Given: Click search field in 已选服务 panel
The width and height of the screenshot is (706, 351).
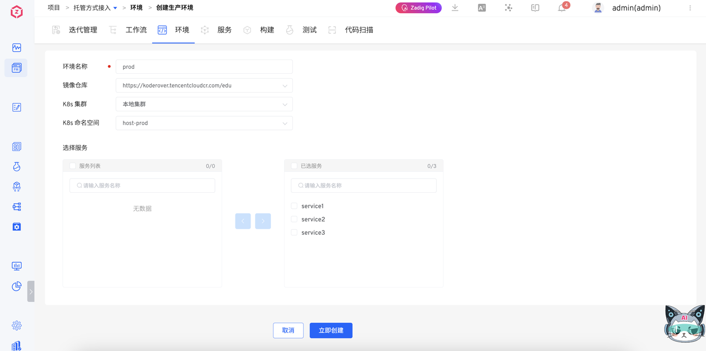Looking at the screenshot, I should point(363,186).
